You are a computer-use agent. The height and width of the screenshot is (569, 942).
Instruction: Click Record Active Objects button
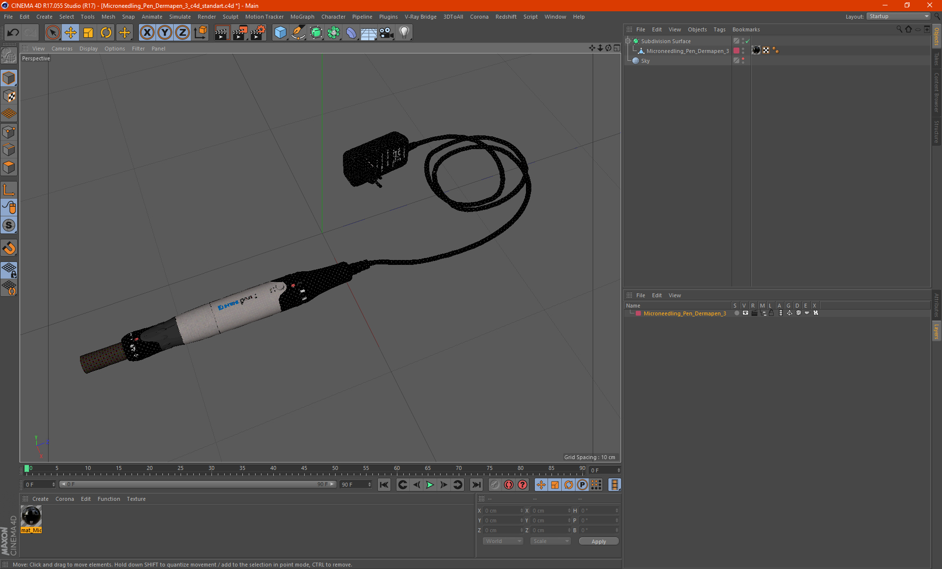495,485
